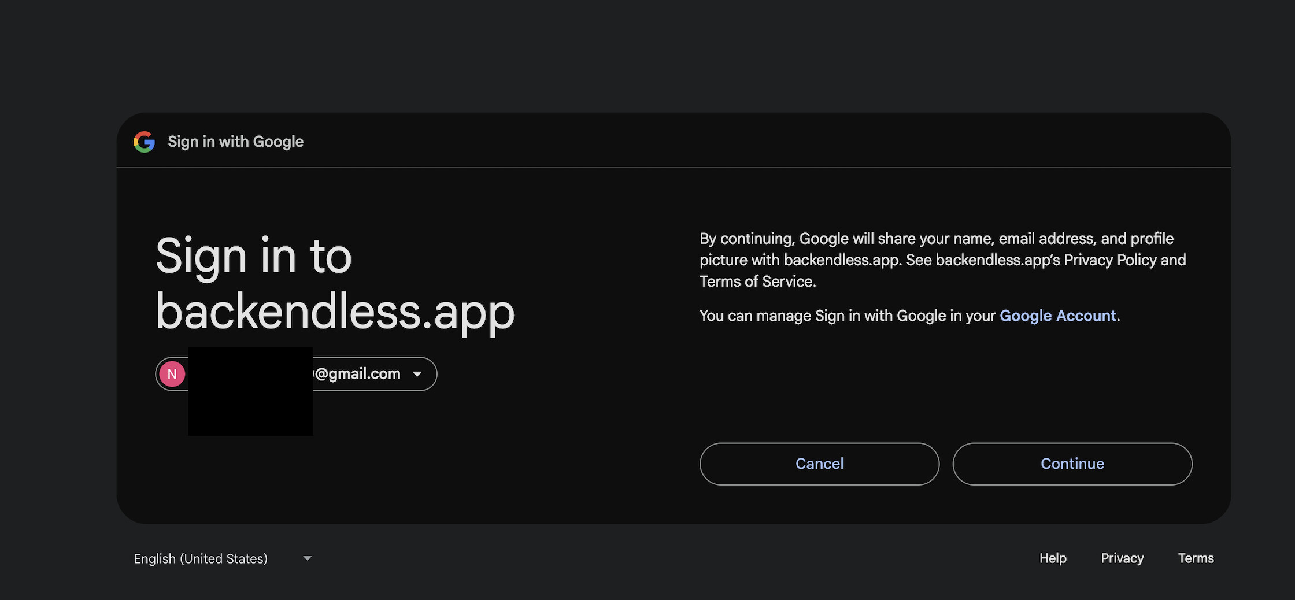This screenshot has width=1295, height=600.
Task: Expand the gmail.com account chooser arrow
Action: click(417, 374)
